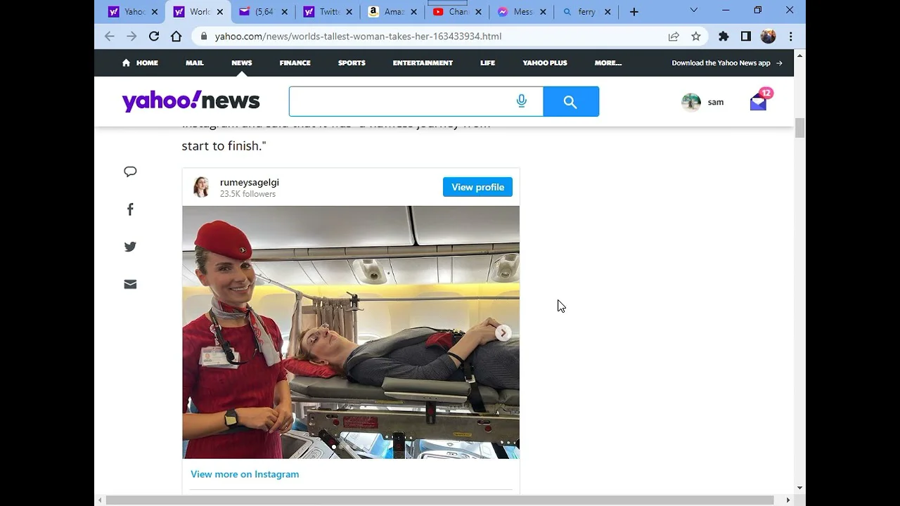
Task: Open the Chrome three-dot menu
Action: click(x=791, y=37)
